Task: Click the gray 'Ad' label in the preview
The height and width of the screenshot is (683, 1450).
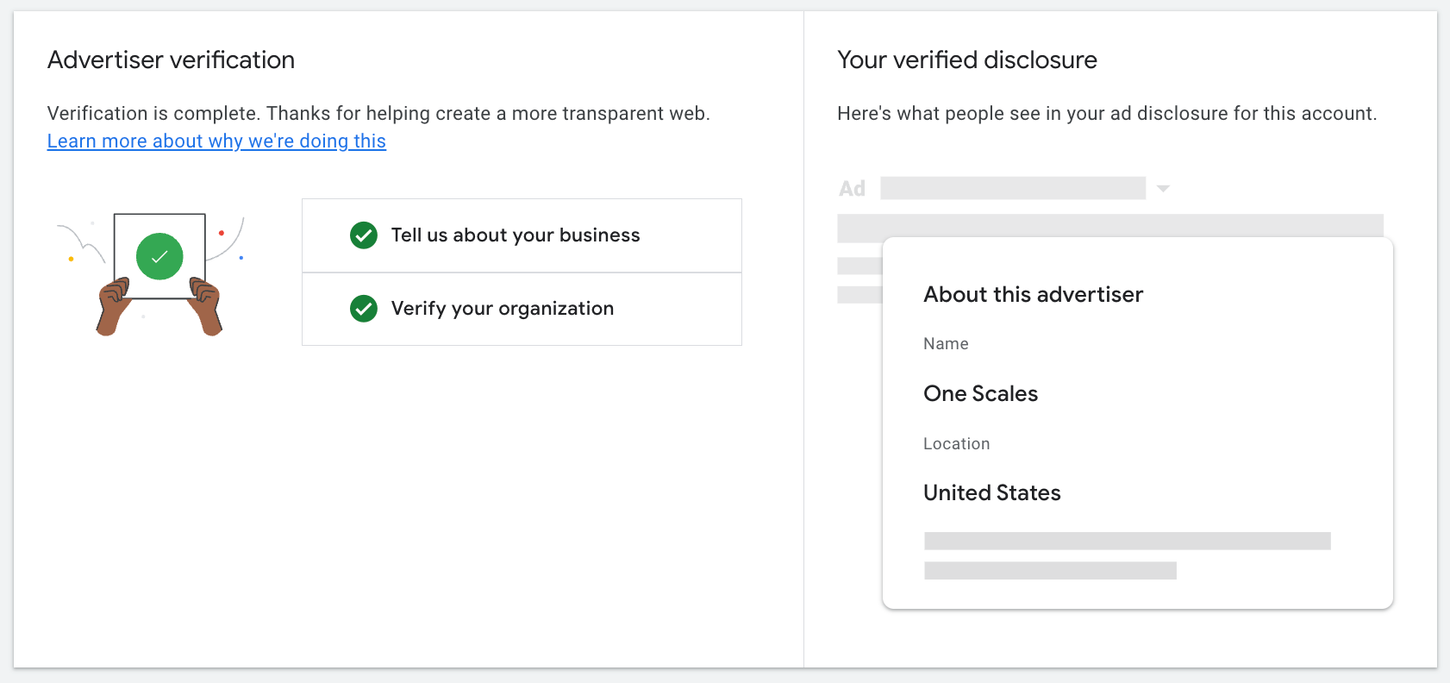Action: coord(852,189)
